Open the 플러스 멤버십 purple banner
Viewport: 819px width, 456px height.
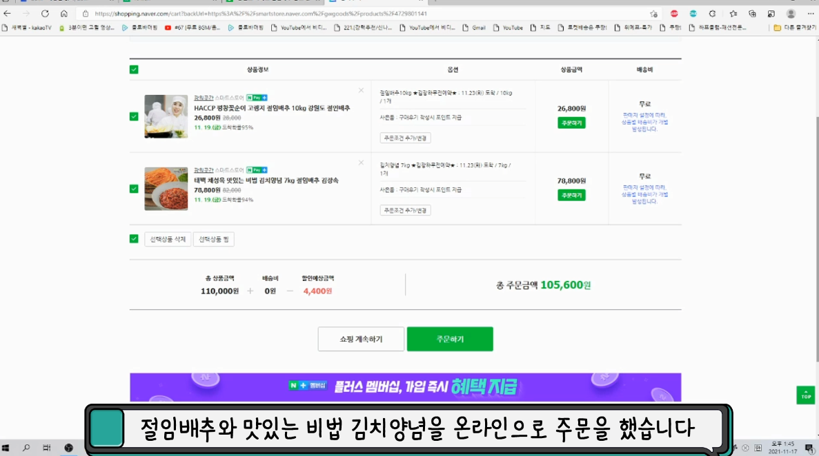(x=405, y=387)
